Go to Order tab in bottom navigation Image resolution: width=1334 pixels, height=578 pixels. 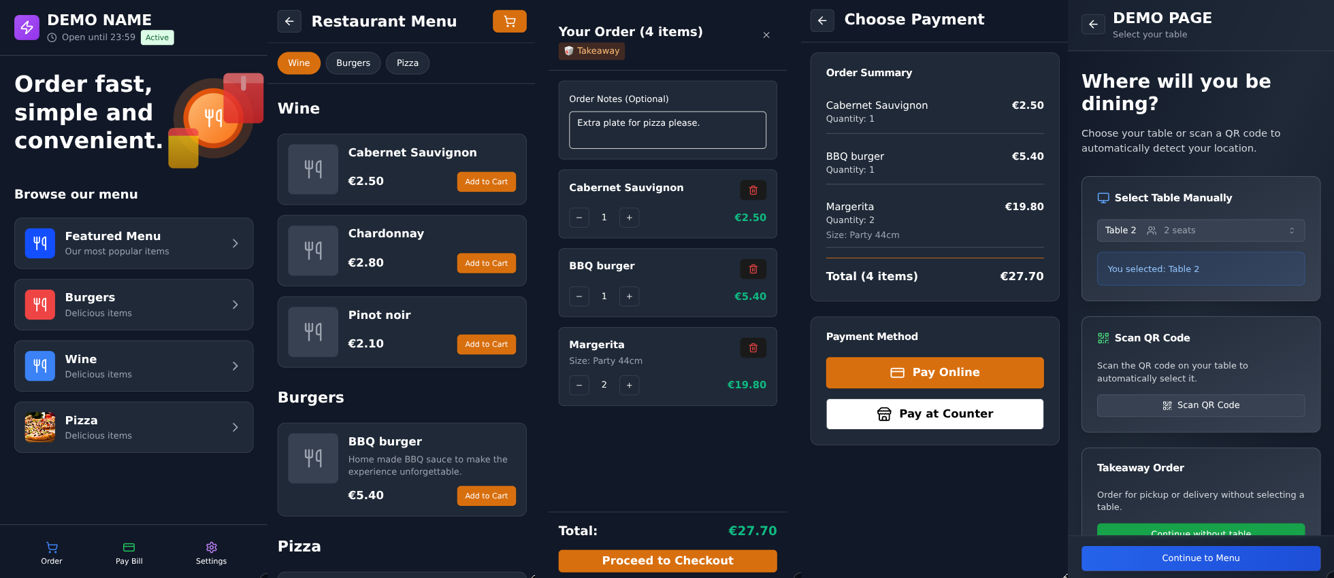click(x=52, y=553)
